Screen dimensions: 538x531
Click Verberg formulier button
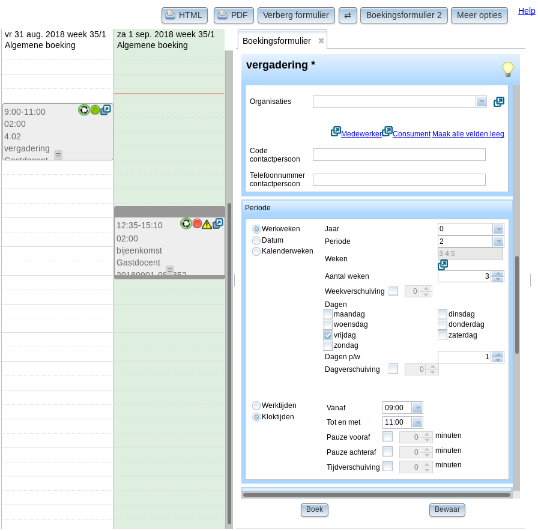click(296, 16)
